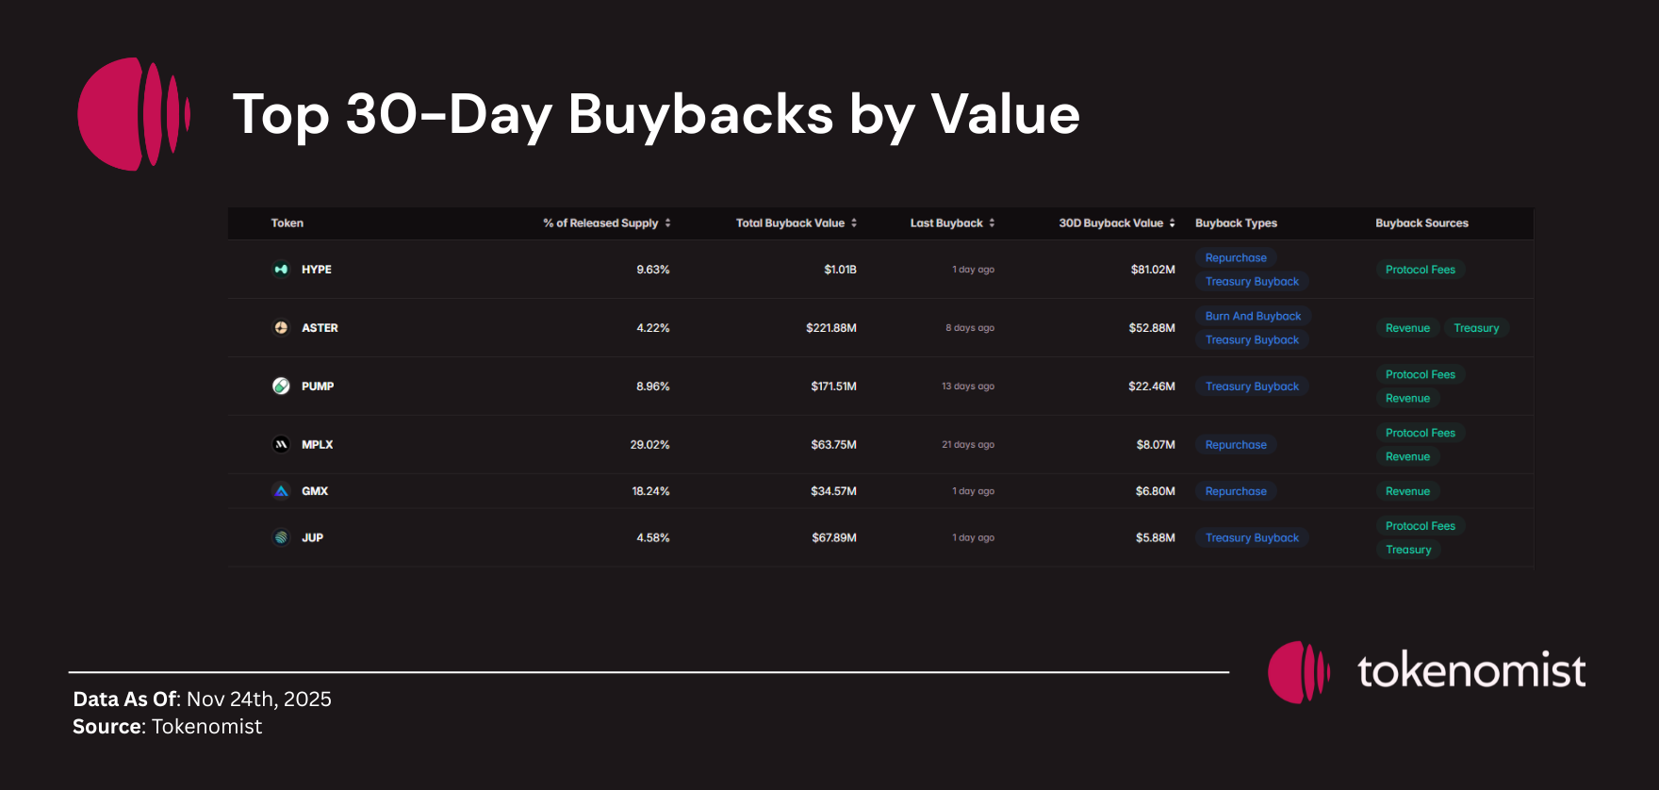
Task: Select Treasury Buyback tag in PUMP row
Action: pyautogui.click(x=1252, y=387)
